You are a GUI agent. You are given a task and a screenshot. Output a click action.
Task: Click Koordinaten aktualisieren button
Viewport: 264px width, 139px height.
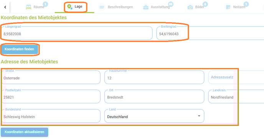click(x=25, y=132)
